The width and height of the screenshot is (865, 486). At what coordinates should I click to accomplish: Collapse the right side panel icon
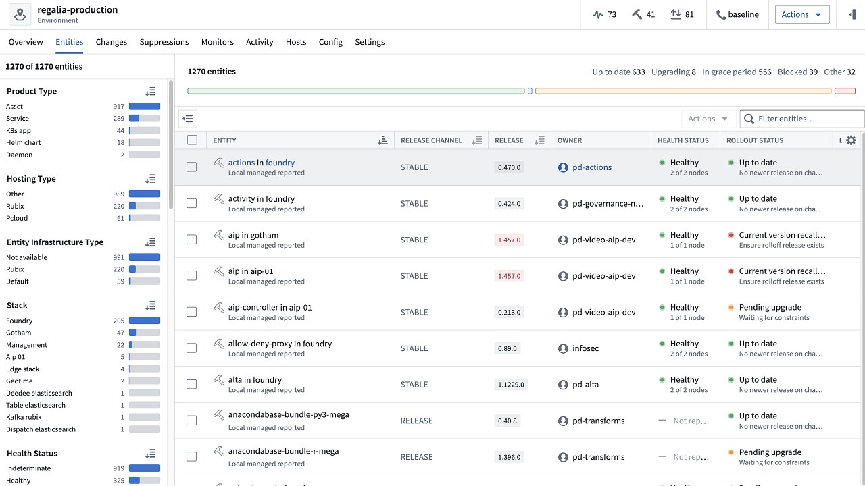851,14
